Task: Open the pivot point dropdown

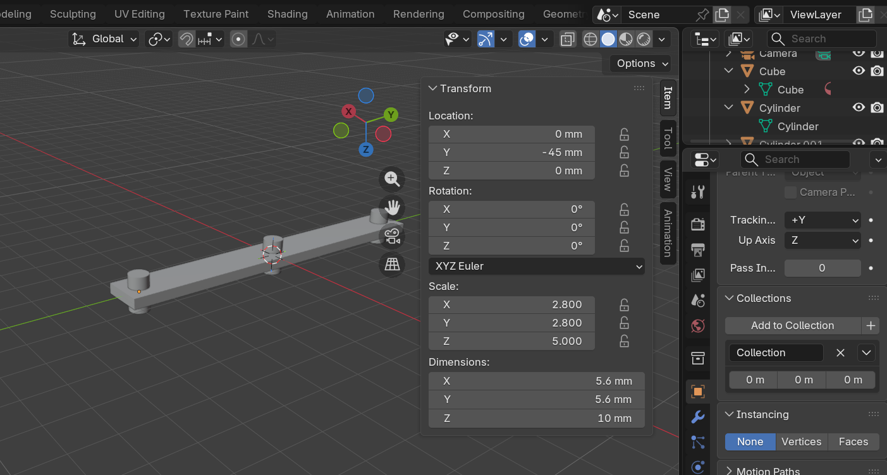Action: click(x=159, y=39)
